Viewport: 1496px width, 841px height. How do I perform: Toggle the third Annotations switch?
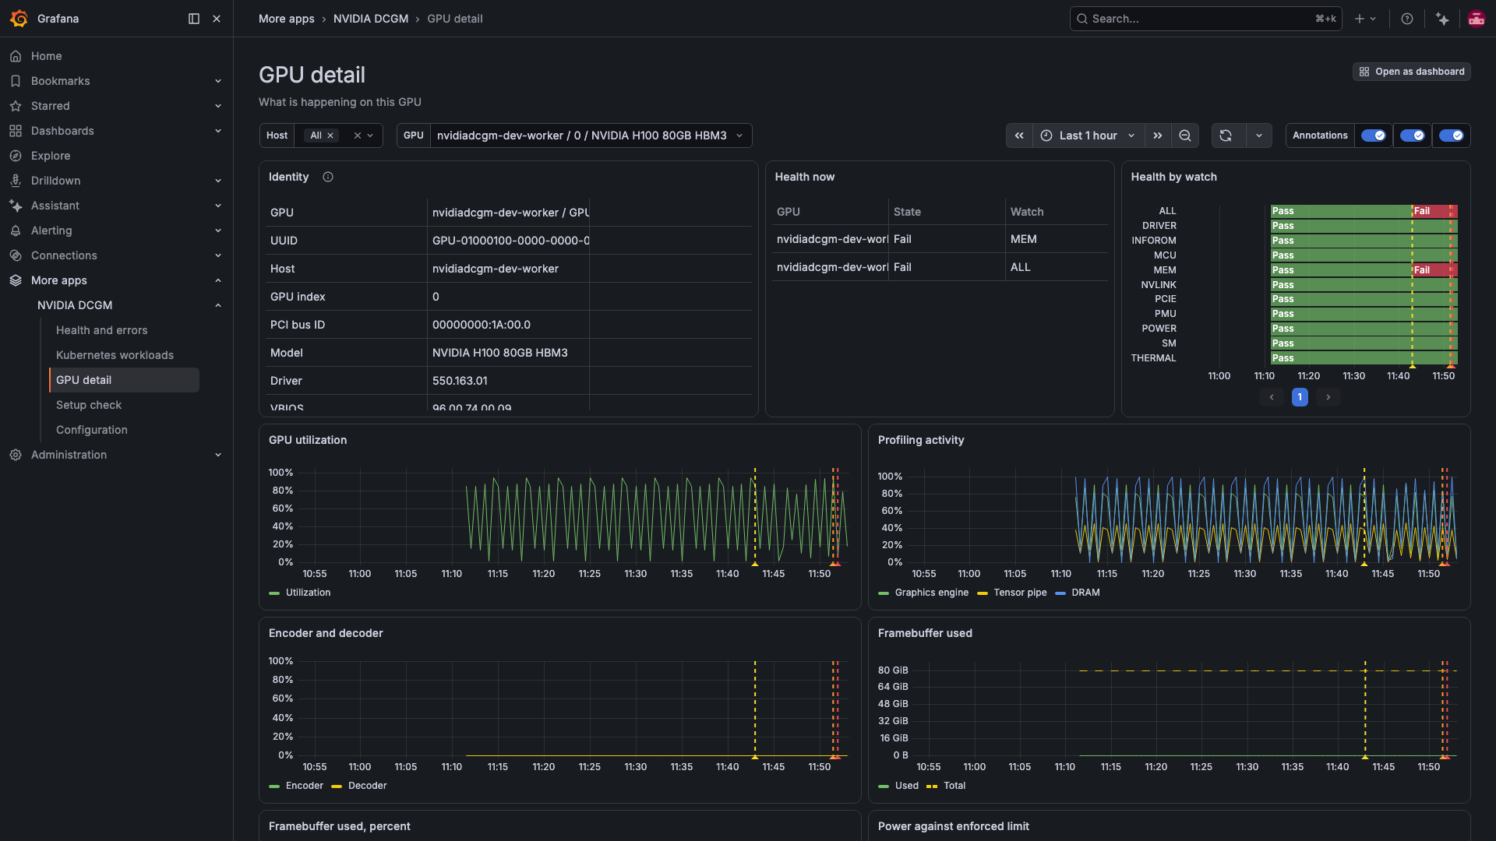pyautogui.click(x=1451, y=135)
